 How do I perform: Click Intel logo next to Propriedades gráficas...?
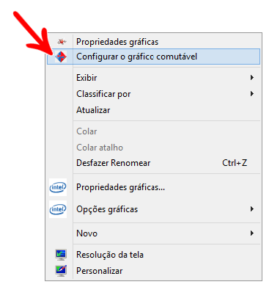[58, 187]
